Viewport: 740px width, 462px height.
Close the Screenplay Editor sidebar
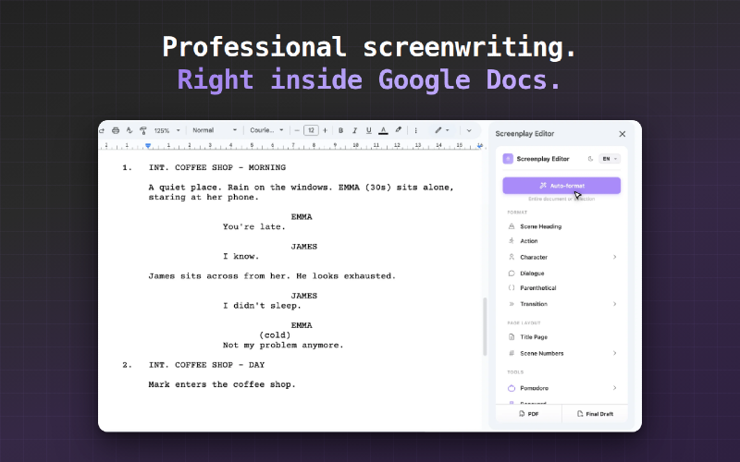tap(622, 134)
